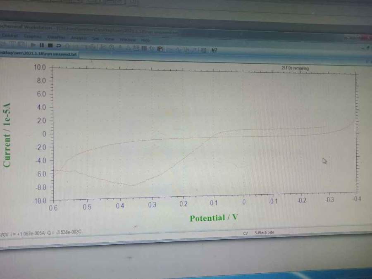The image size is (372, 279).
Task: Click the 0.3 potential axis tick label
Action: [152, 205]
